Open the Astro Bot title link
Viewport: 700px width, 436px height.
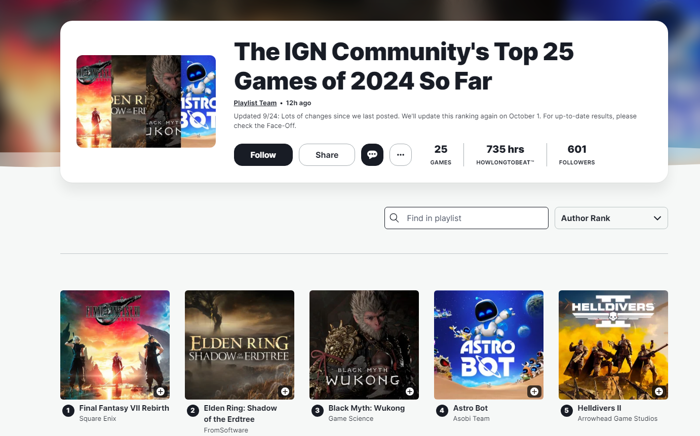(x=470, y=408)
